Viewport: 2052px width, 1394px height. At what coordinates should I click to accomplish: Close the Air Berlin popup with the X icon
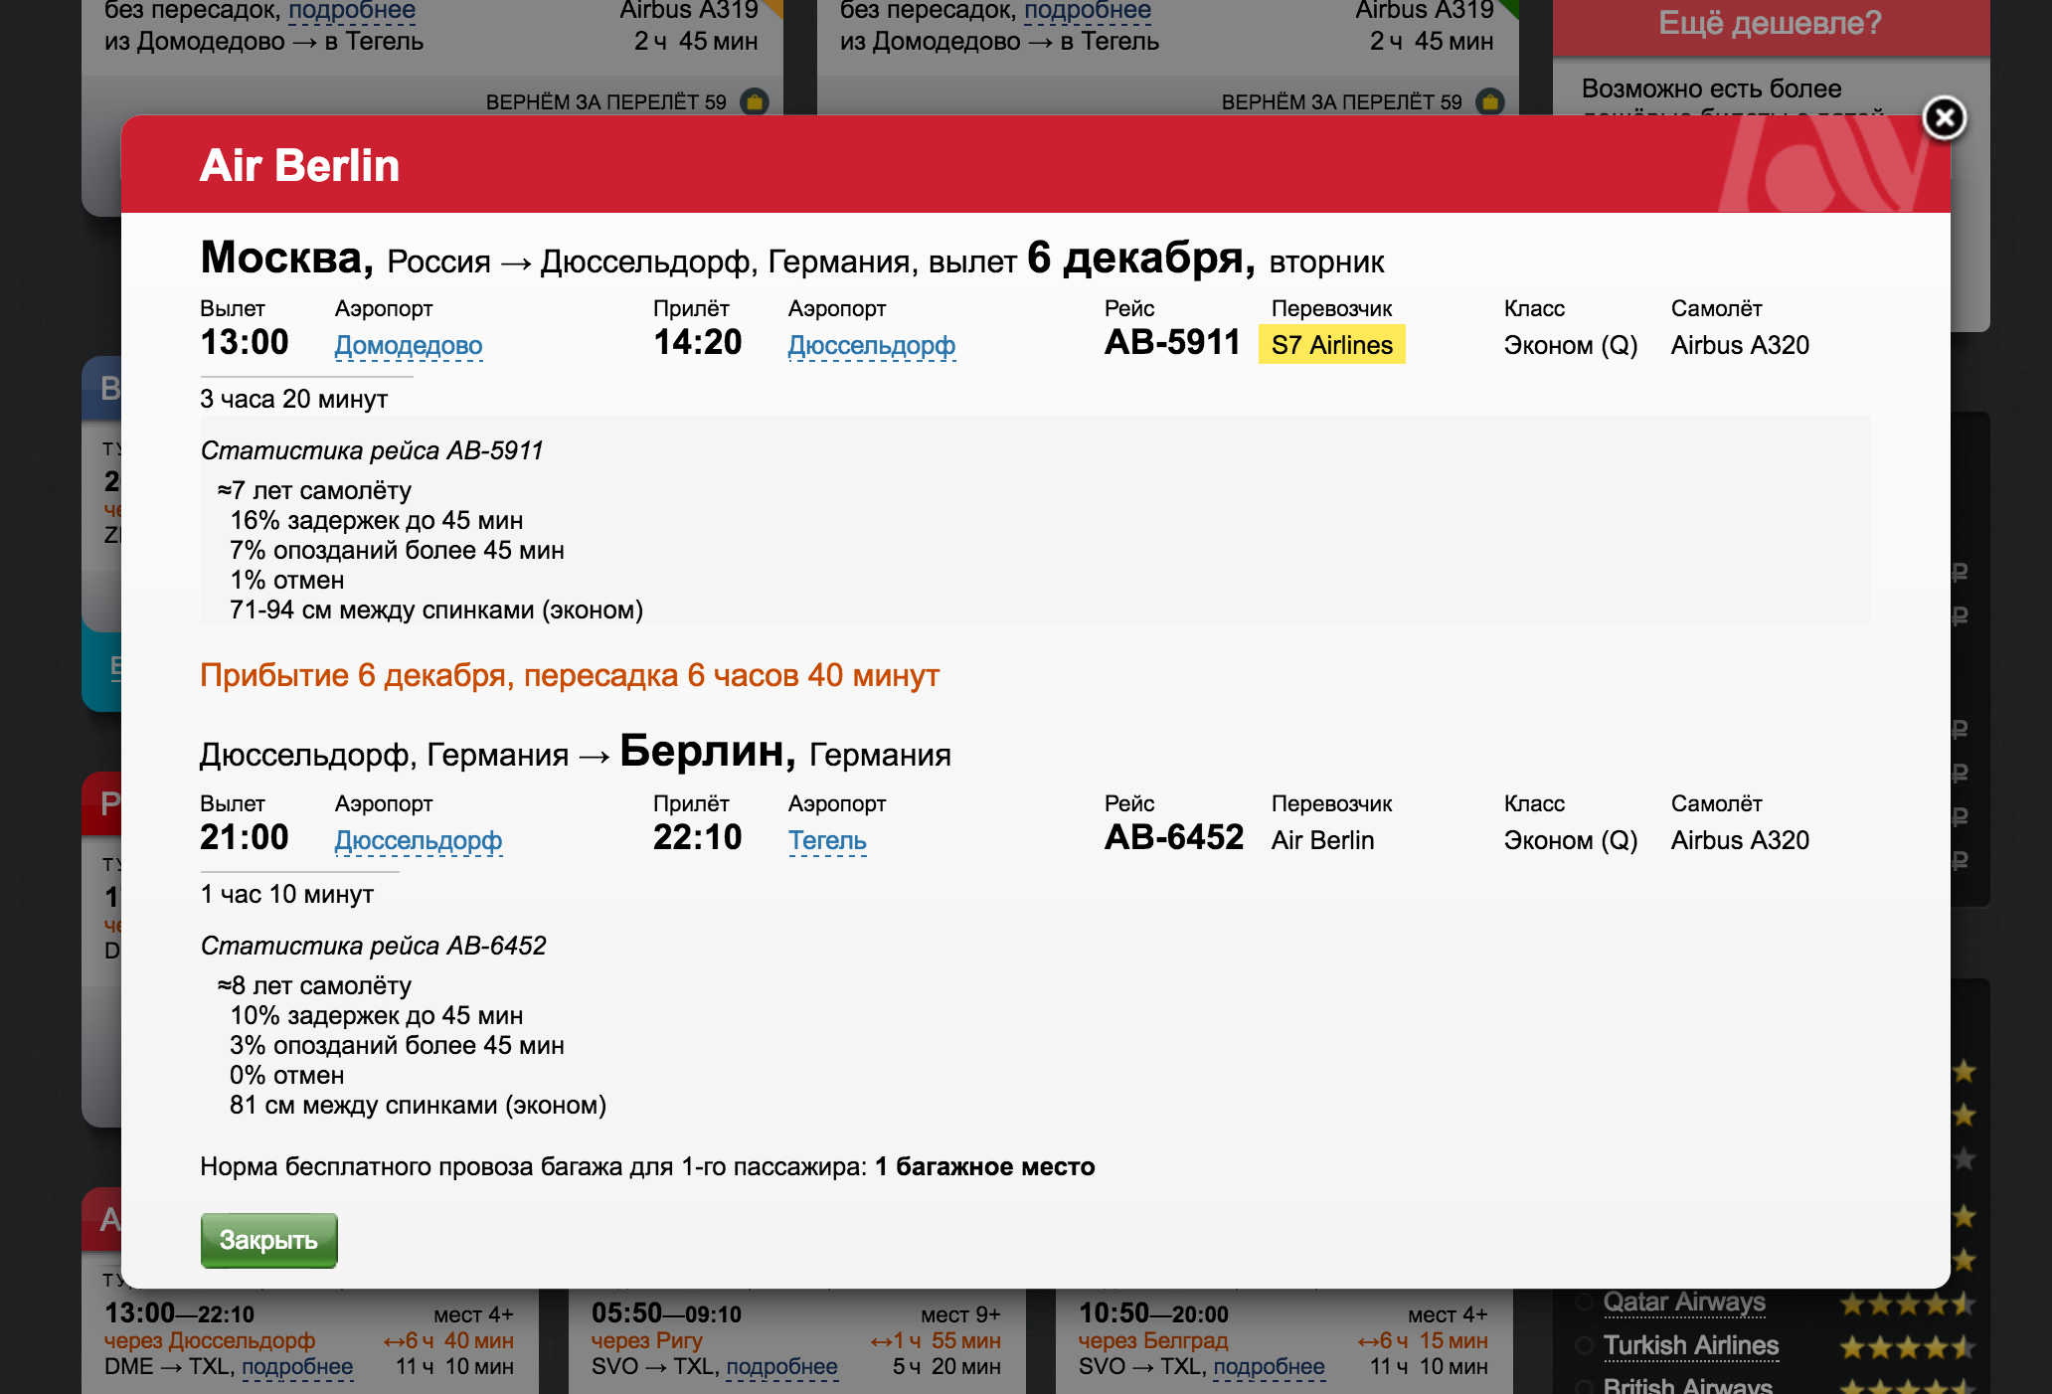[1945, 118]
